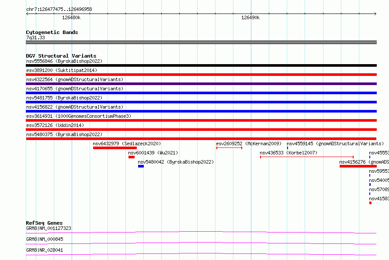Click the blue nsv4170655 variant bar
The width and height of the screenshot is (389, 260).
click(x=201, y=93)
